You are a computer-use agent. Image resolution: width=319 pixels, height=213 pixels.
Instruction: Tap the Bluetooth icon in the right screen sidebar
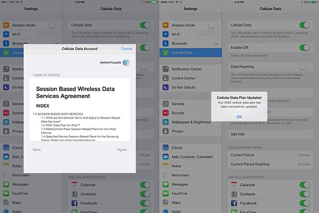tap(165, 44)
